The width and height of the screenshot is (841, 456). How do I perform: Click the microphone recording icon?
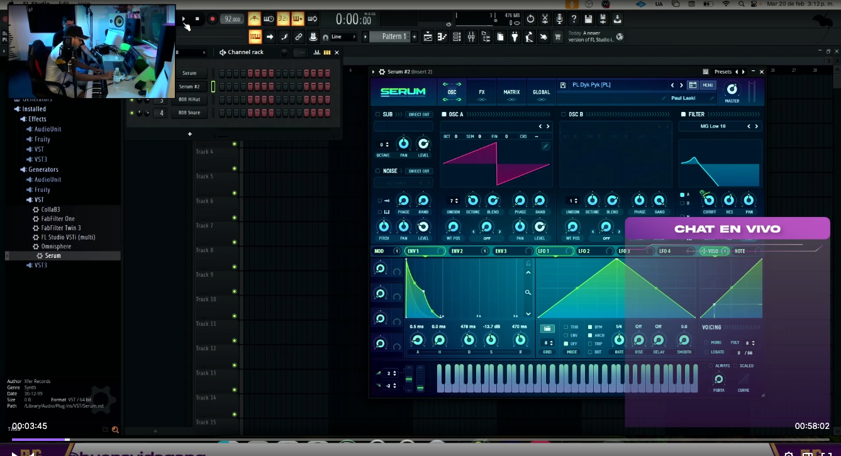(559, 19)
